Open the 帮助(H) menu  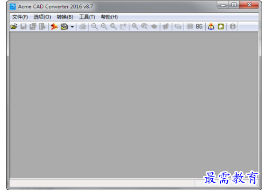click(x=109, y=17)
